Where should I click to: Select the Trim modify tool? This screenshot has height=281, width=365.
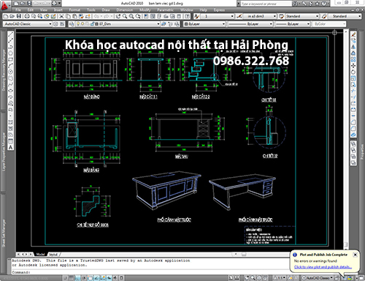pyautogui.click(x=353, y=91)
